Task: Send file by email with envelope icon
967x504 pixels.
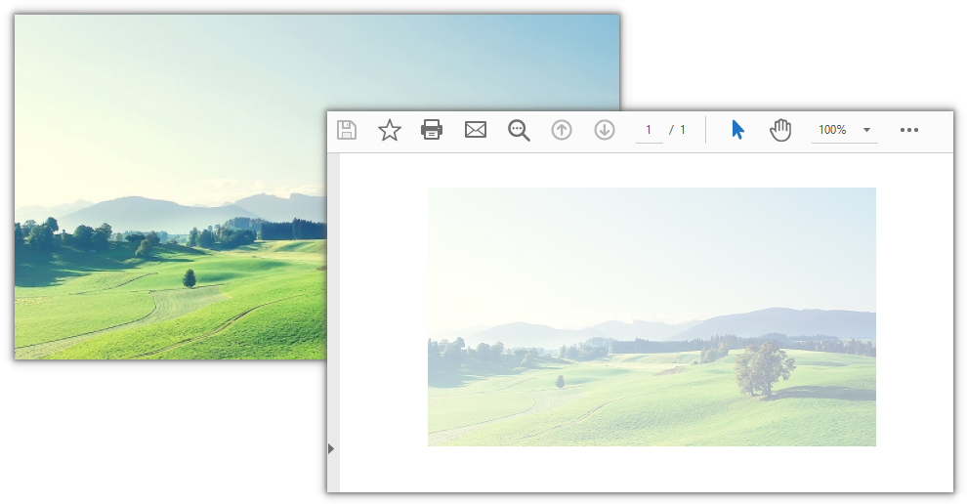Action: click(475, 130)
